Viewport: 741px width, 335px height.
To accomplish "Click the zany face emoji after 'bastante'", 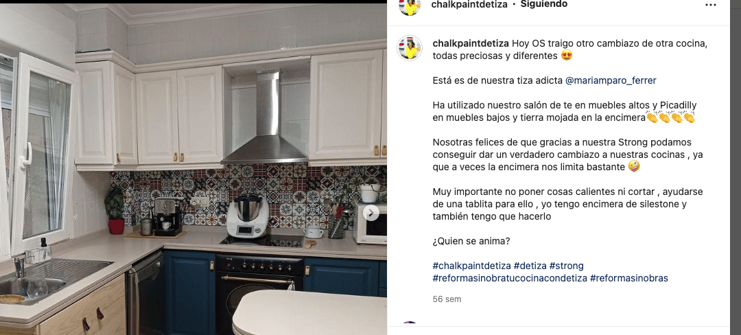I will point(634,167).
